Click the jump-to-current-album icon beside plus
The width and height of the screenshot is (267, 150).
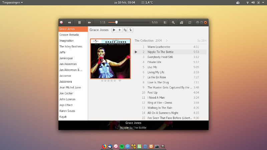tap(125, 30)
